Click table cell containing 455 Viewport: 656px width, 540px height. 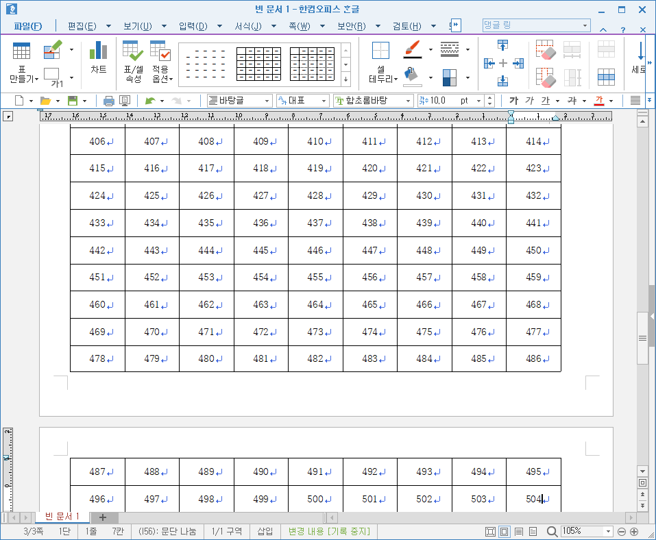[315, 278]
